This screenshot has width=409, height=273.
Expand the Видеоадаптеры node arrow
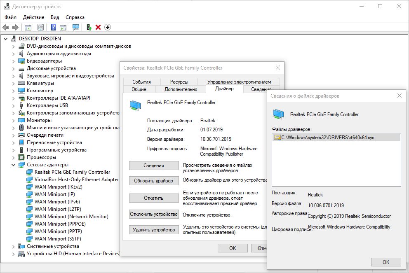click(13, 61)
